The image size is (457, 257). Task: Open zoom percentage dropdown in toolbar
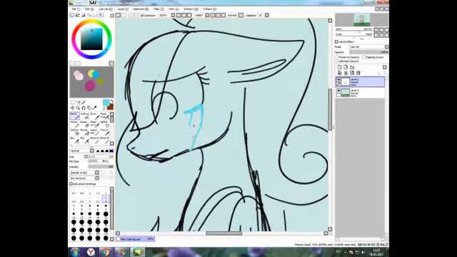pyautogui.click(x=173, y=15)
